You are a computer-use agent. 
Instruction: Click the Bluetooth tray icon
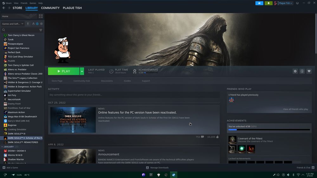293,175
